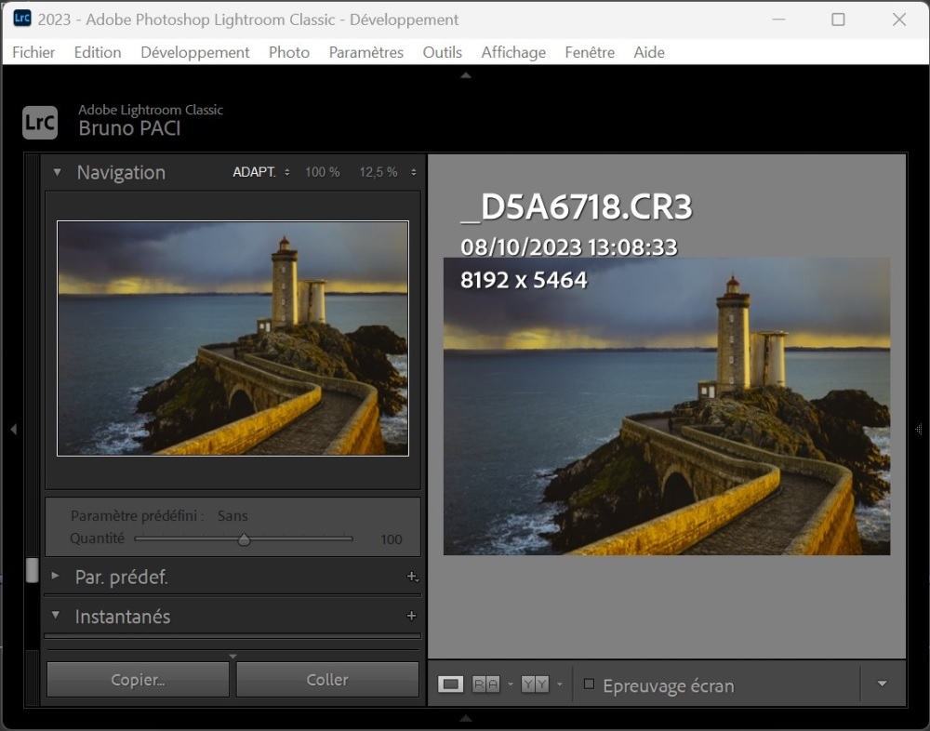
Task: Hide the left panel with the edge arrow
Action: tap(13, 429)
